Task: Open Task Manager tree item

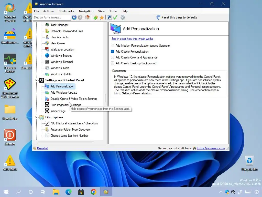Action: [x=59, y=25]
